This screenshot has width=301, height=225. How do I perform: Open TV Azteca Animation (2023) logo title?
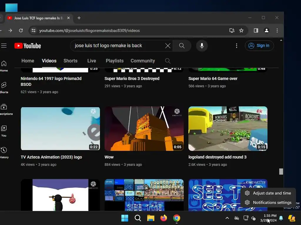(x=51, y=157)
